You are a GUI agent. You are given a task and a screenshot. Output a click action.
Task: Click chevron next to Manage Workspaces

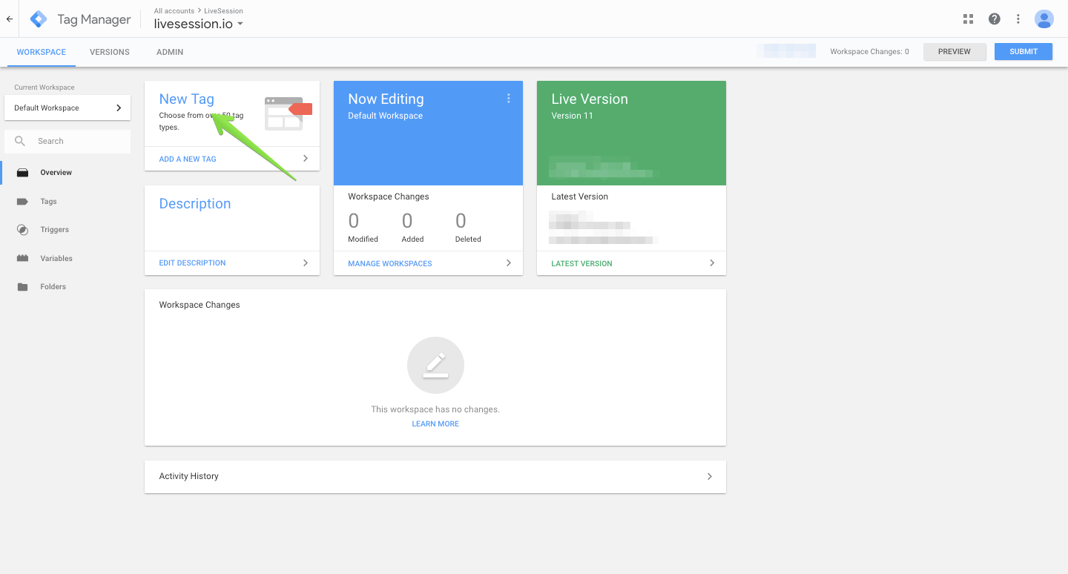click(509, 263)
